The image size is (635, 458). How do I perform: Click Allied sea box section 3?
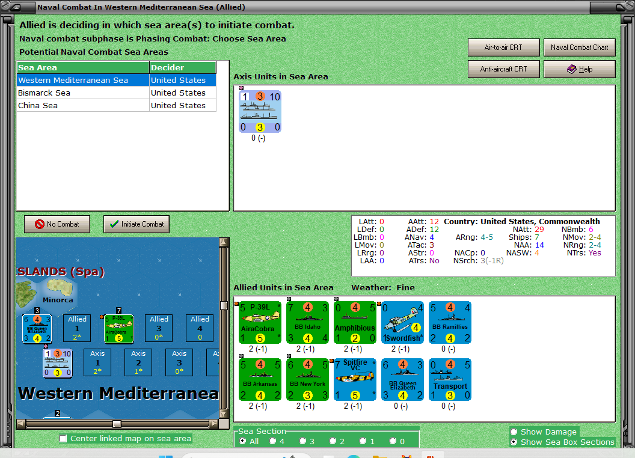click(x=159, y=328)
